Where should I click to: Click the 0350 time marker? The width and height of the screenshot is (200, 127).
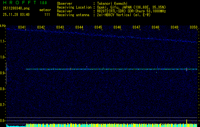(194, 28)
